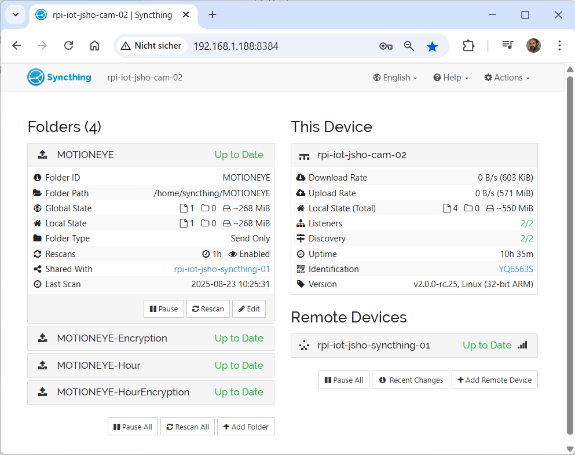Click the user profile avatar

tap(533, 46)
